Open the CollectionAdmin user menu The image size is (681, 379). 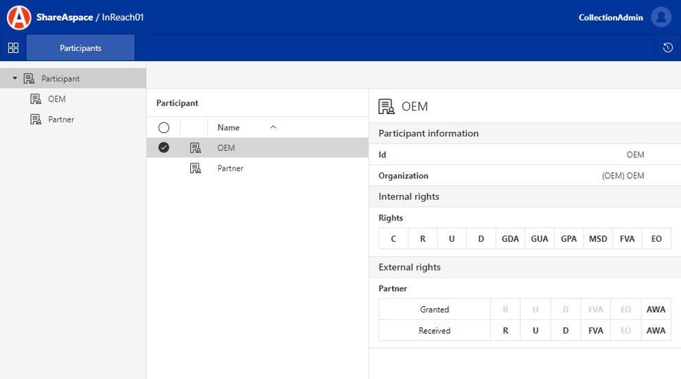click(610, 17)
